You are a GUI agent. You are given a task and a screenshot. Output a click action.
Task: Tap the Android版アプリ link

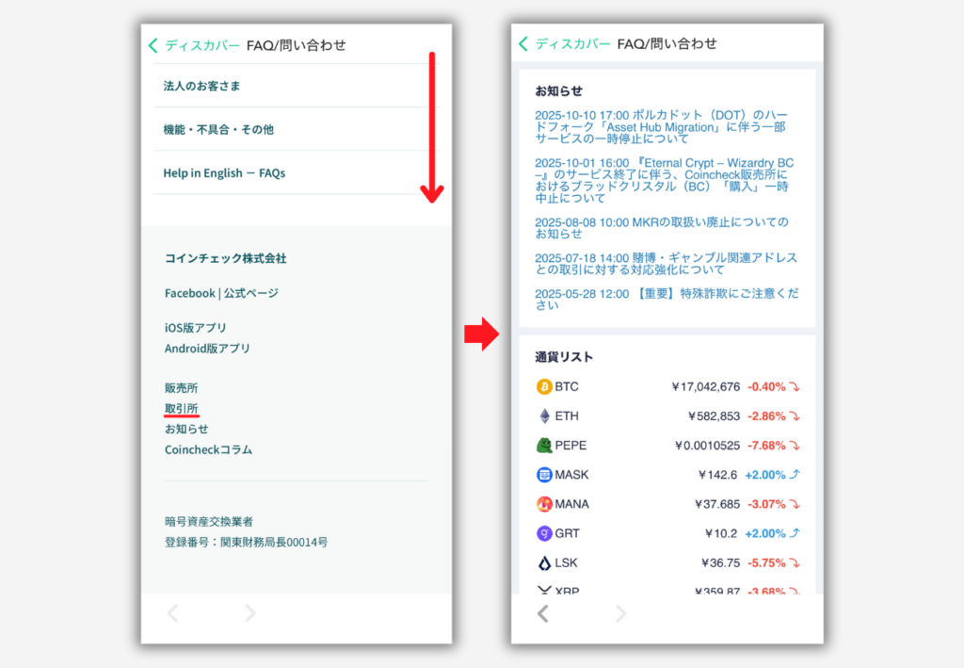[207, 349]
